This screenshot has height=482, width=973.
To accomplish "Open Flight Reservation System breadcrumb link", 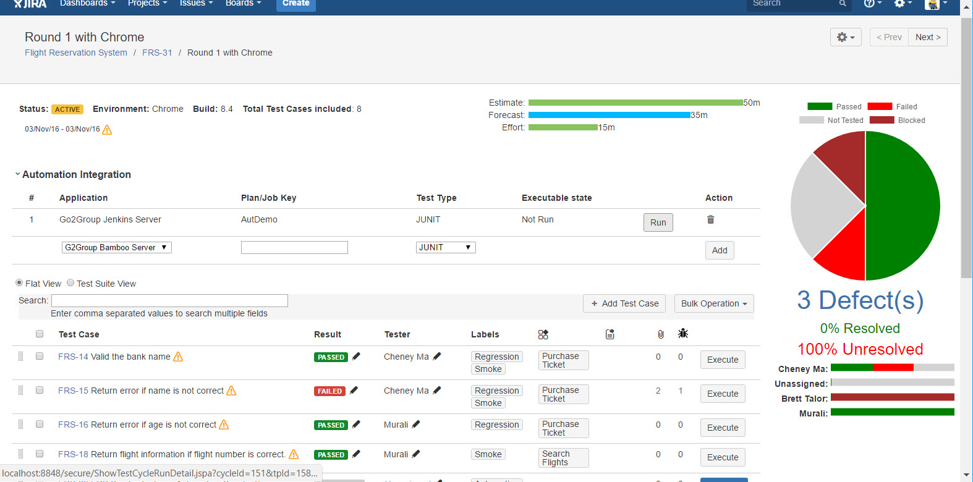I will tap(76, 53).
